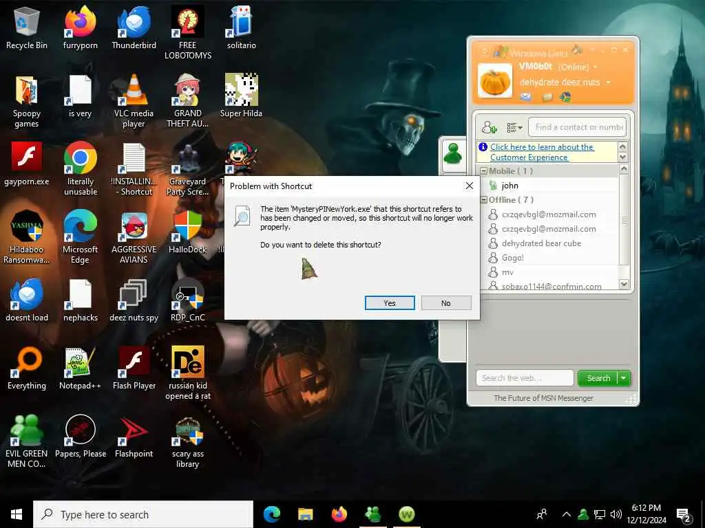Select the Spoopy games folder icon

tap(27, 102)
